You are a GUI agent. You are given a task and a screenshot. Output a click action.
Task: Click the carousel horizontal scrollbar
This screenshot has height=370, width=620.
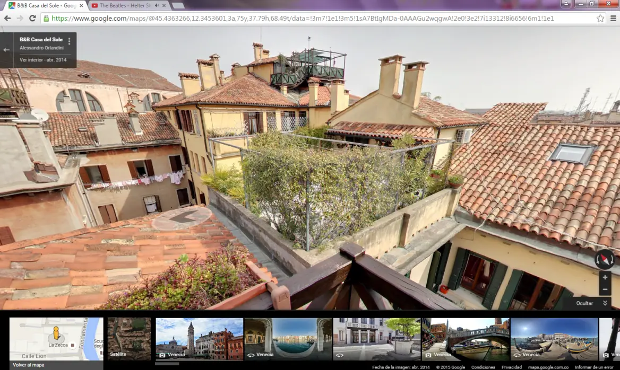(x=167, y=364)
